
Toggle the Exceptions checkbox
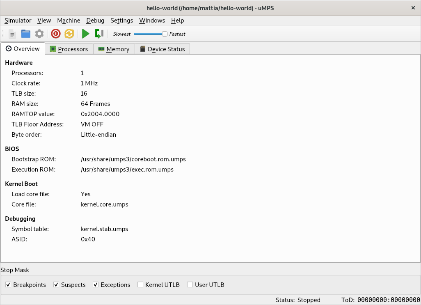[96, 285]
